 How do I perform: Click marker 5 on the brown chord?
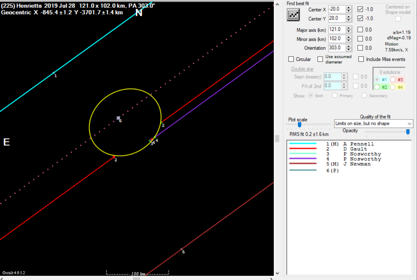coord(182,249)
